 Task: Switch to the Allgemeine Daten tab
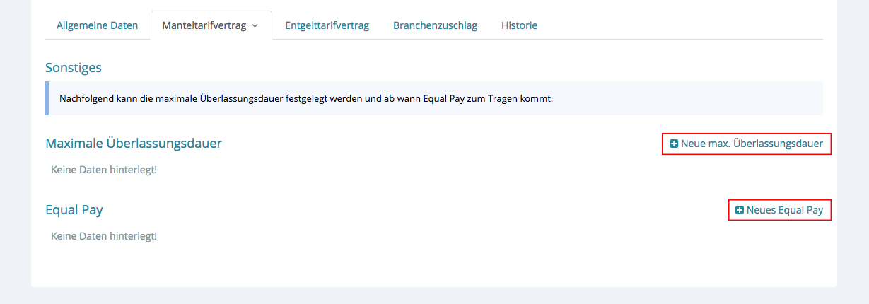pos(97,25)
